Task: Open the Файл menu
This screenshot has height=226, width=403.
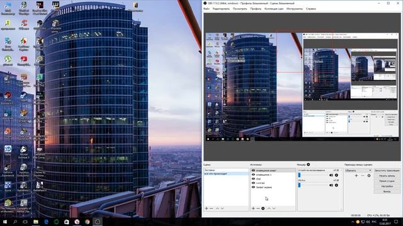Action: click(x=207, y=9)
